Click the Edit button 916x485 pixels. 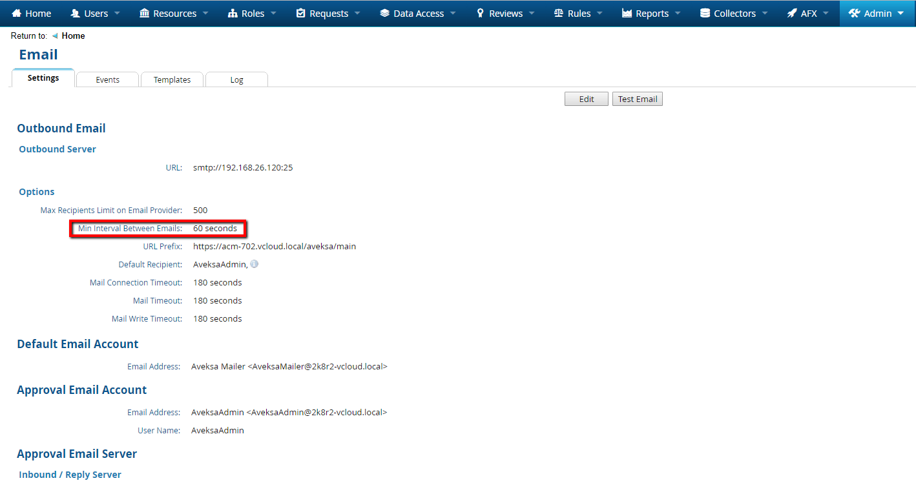point(586,98)
